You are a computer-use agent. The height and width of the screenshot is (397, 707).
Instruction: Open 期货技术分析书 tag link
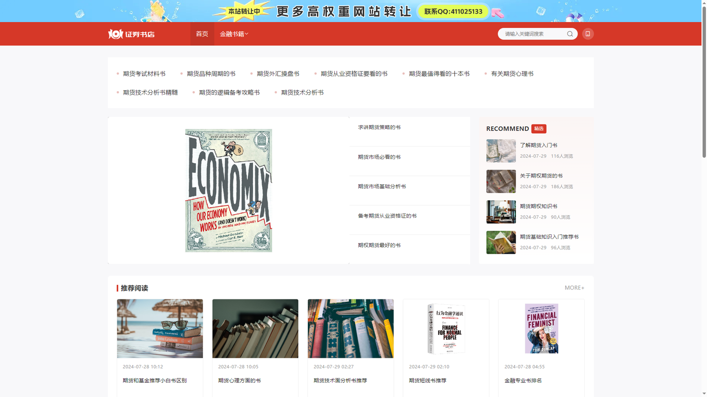302,92
